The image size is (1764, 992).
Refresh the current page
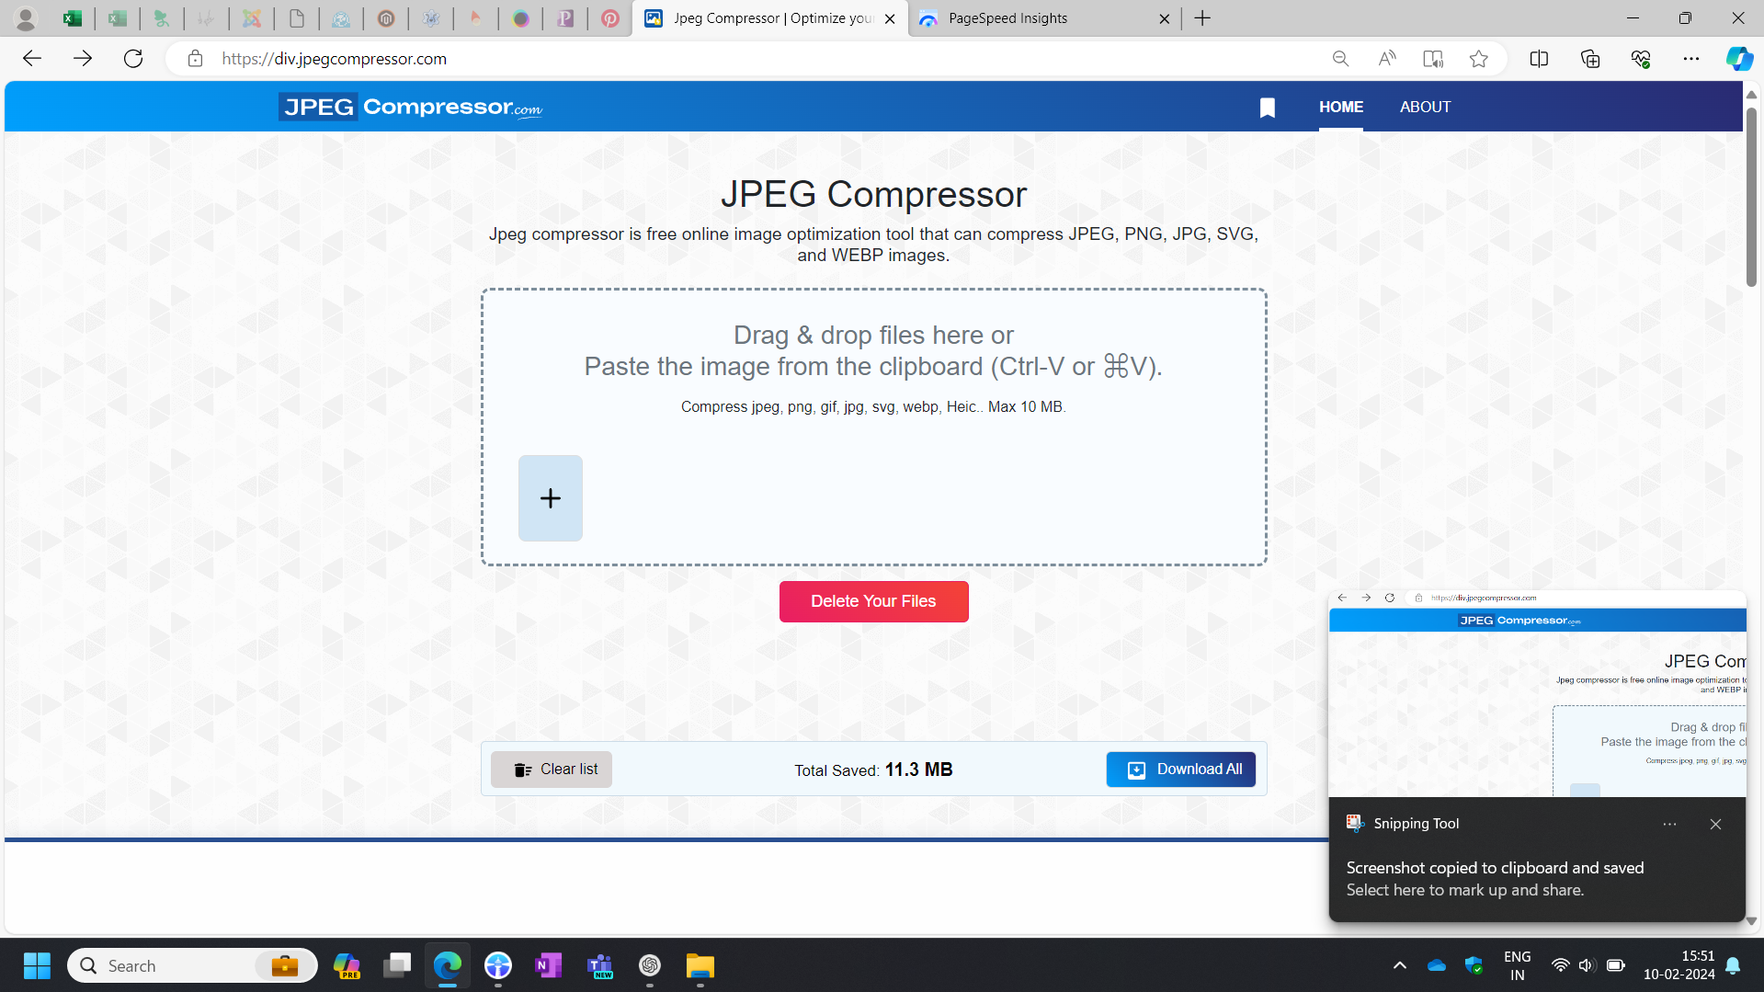point(133,59)
